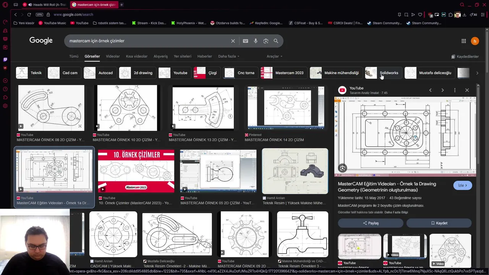Open Daha Fazla Bilgi link
This screenshot has height=275, width=489.
[x=396, y=212]
